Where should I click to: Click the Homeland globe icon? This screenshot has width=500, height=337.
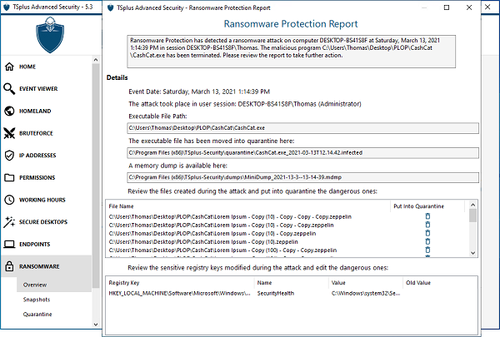click(x=9, y=111)
